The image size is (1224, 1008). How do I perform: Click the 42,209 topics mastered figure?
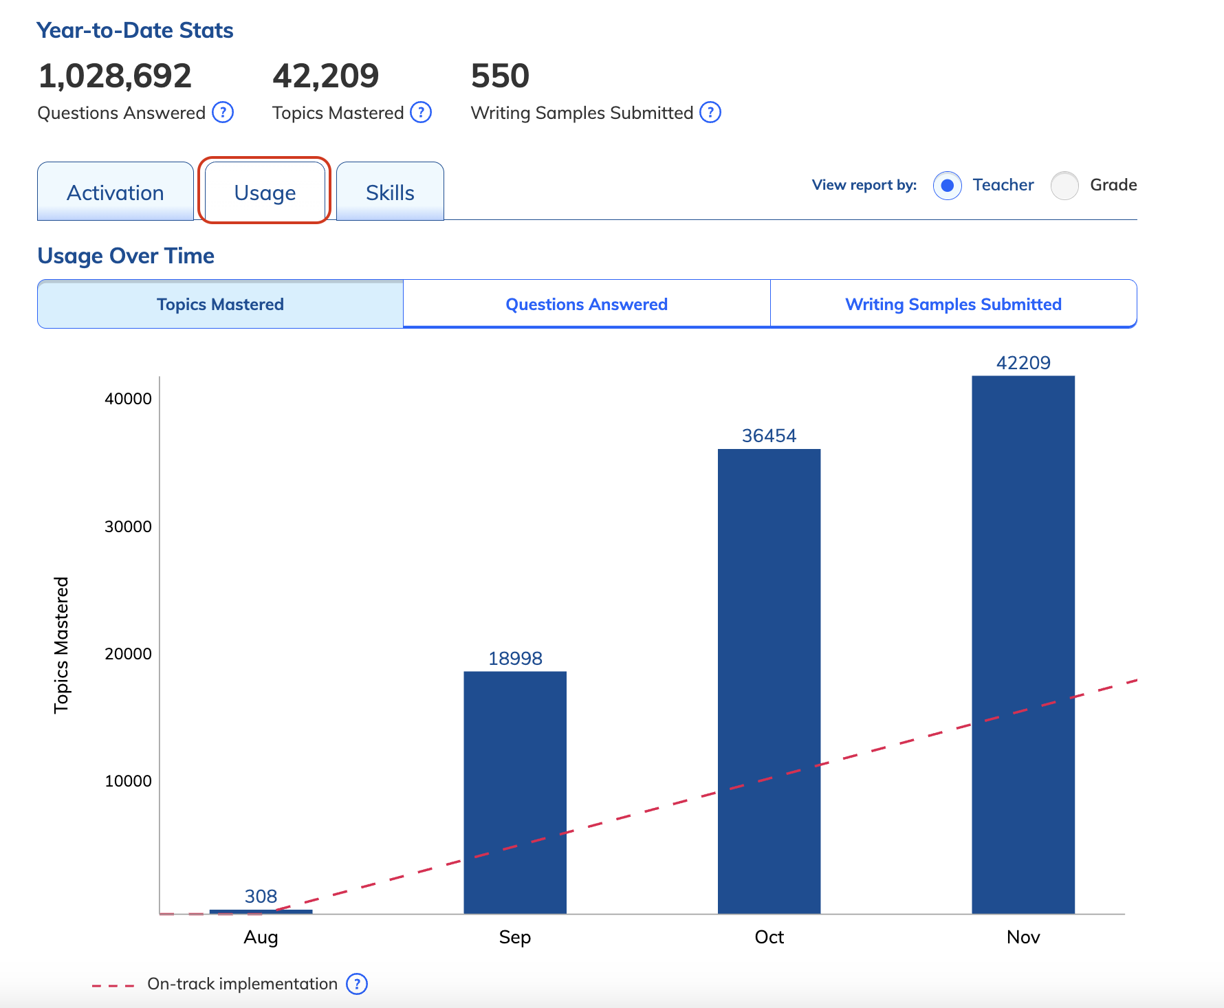[325, 76]
